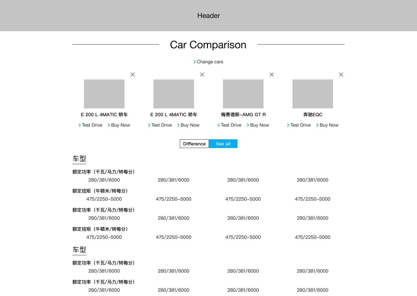The image size is (417, 296).
Task: Open the 奔驰EQC image thumbnail
Action: click(313, 94)
